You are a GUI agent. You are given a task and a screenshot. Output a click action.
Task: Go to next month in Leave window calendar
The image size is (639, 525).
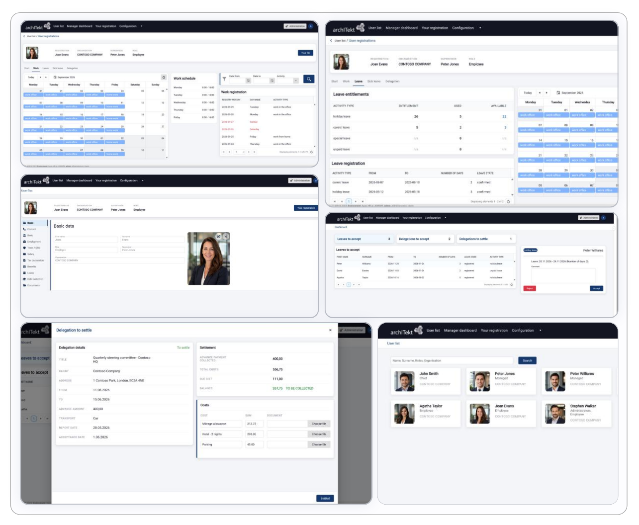click(547, 92)
